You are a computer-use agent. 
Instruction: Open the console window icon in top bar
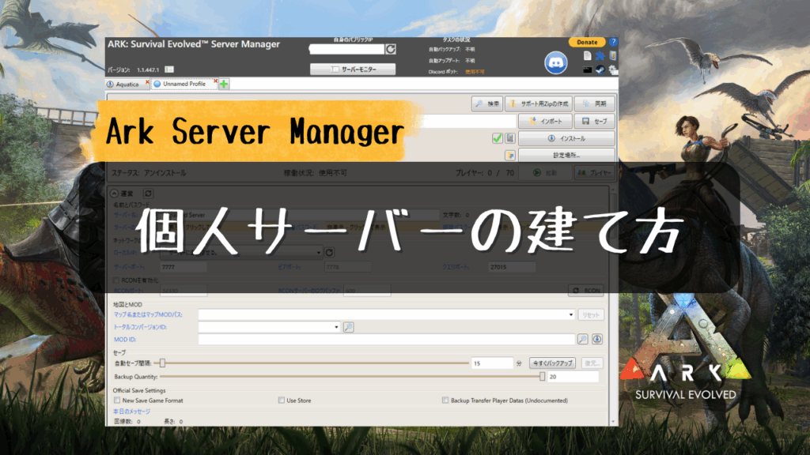[588, 70]
